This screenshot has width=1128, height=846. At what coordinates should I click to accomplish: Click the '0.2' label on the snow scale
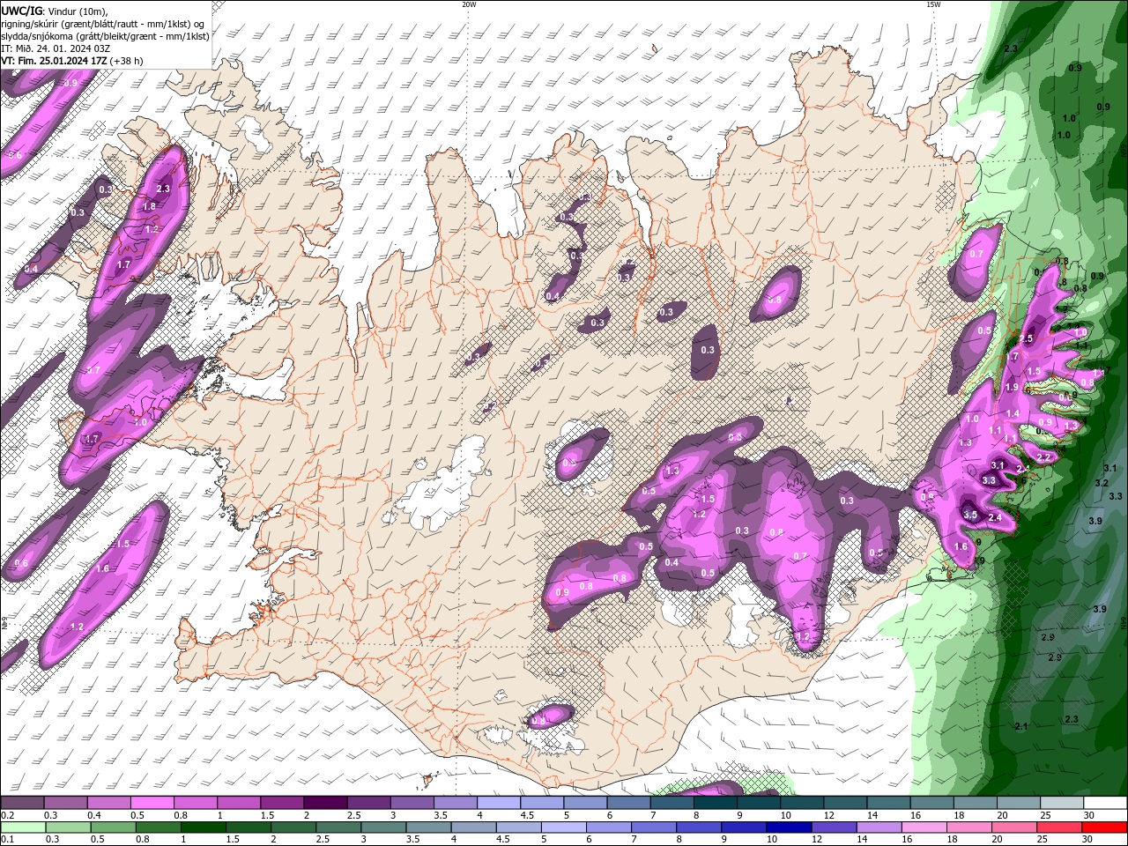point(7,815)
